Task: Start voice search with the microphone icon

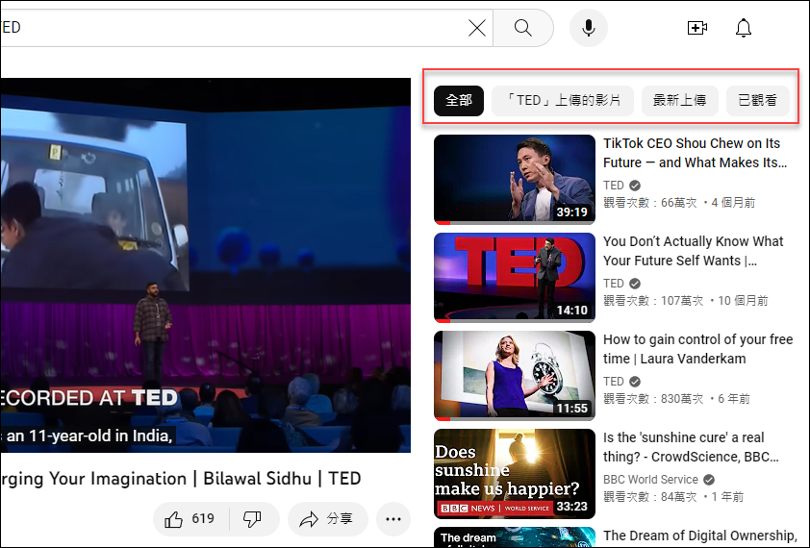Action: point(589,28)
